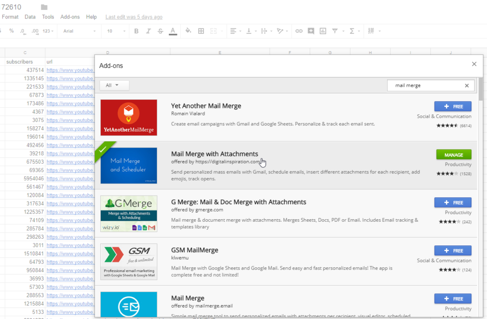
Task: Clear the mail merge search text
Action: (x=467, y=85)
